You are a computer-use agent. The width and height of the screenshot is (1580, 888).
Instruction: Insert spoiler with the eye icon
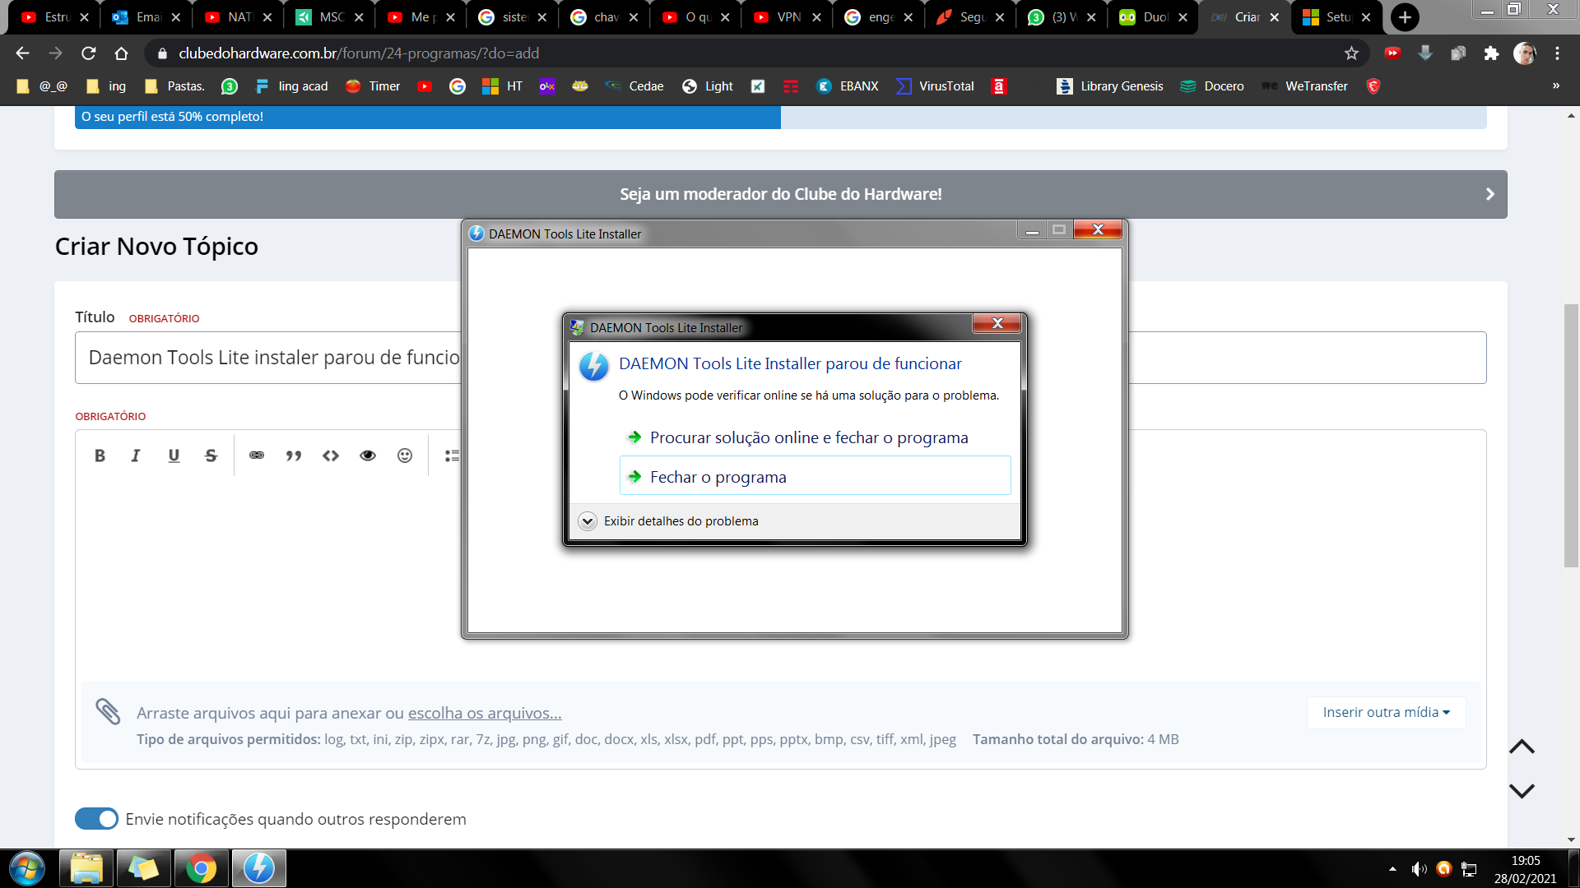coord(368,456)
